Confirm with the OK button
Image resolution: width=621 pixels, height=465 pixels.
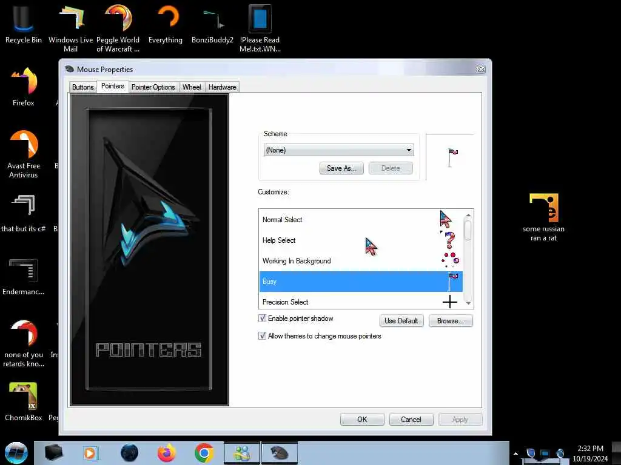[362, 419]
